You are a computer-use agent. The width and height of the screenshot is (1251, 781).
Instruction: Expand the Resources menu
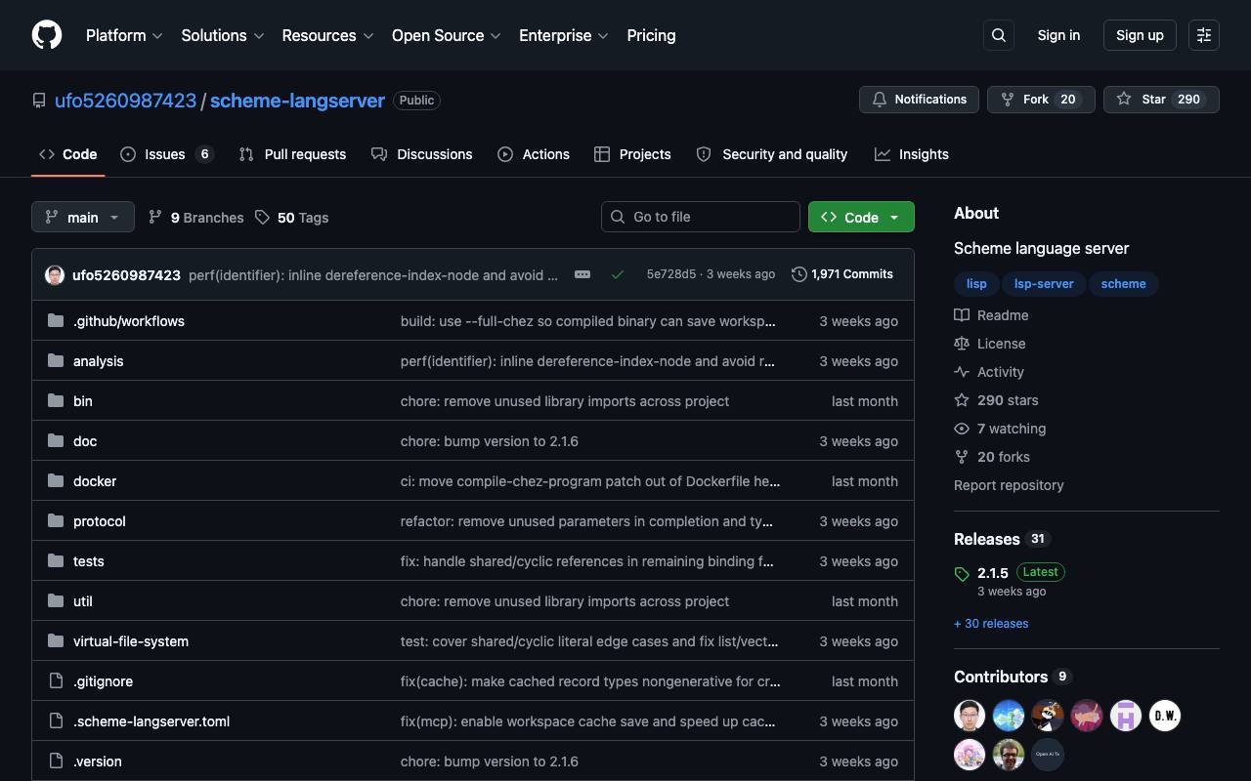coord(327,35)
